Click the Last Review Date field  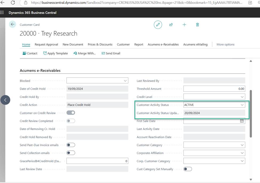tap(97, 169)
